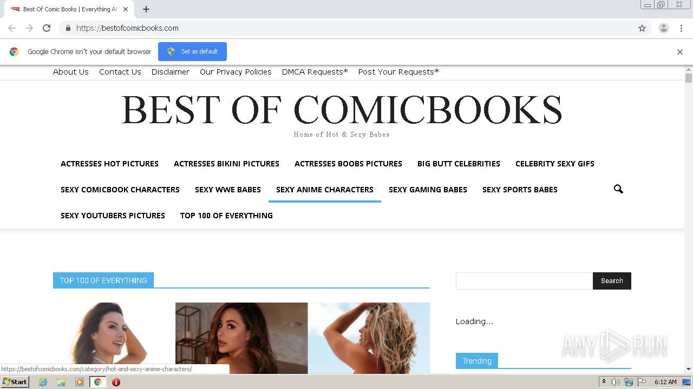Viewport: 693px width, 389px height.
Task: Select Sexy Comicbook Characters menu item
Action: click(120, 190)
